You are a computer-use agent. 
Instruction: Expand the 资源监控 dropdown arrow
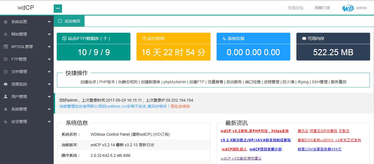click(x=49, y=84)
